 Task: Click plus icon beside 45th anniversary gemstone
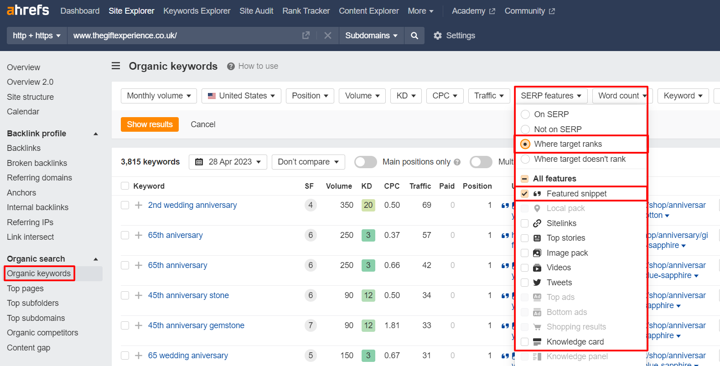(x=139, y=325)
